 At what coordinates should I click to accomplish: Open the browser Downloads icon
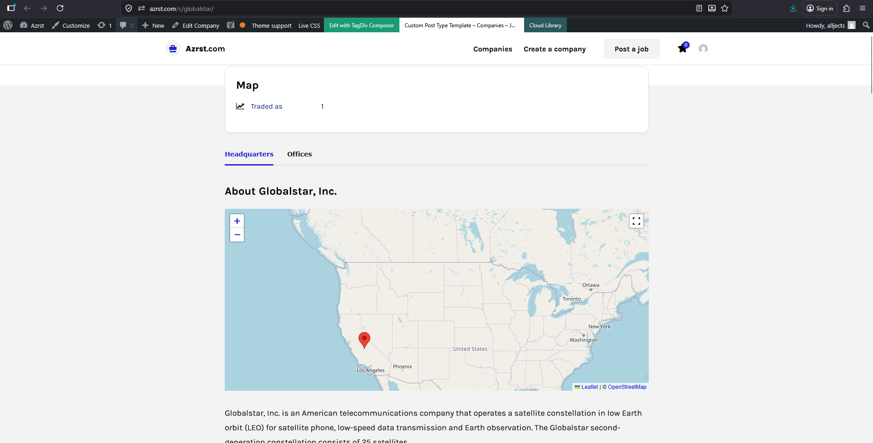pyautogui.click(x=793, y=8)
